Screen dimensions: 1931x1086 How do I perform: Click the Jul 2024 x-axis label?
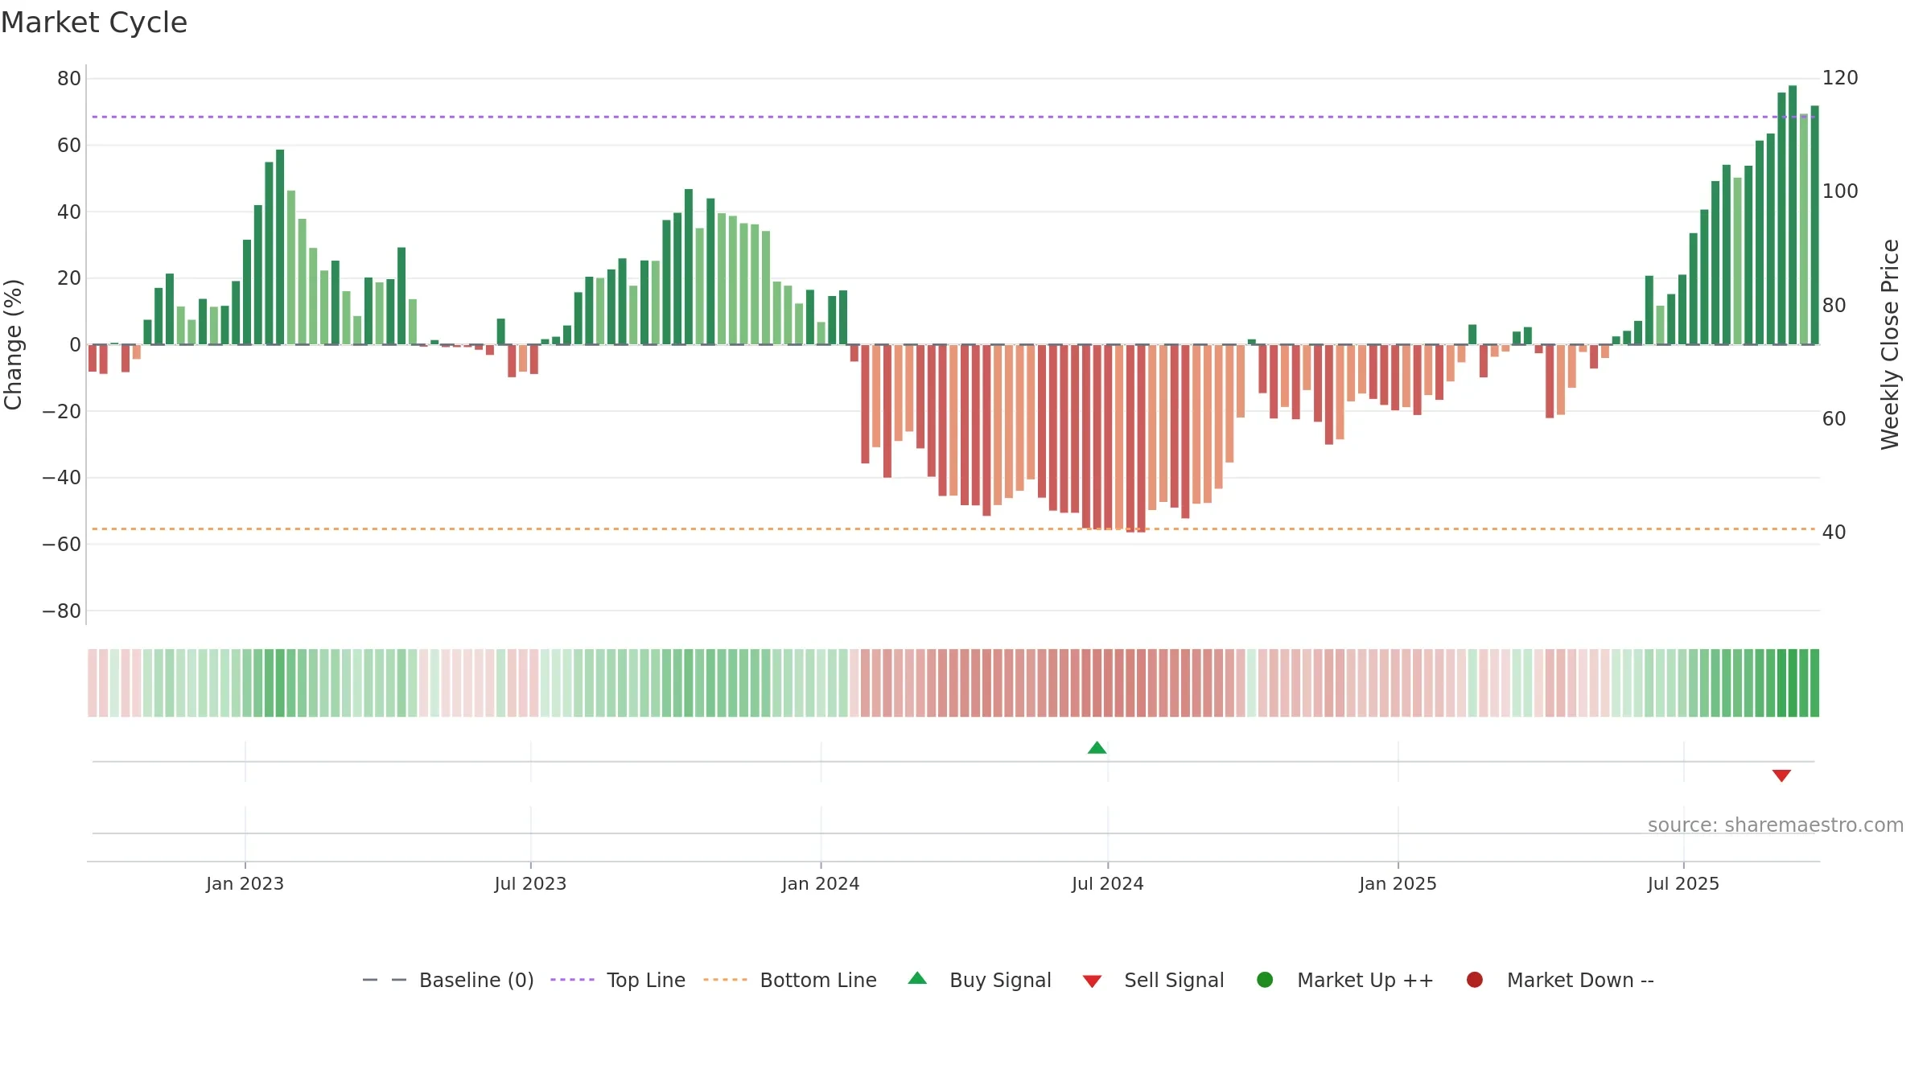(1108, 884)
